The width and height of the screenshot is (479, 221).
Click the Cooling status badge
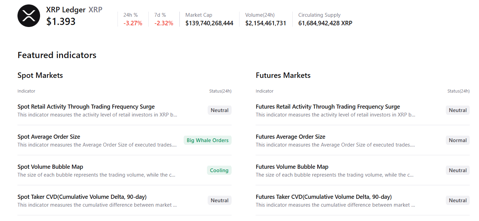coord(219,170)
